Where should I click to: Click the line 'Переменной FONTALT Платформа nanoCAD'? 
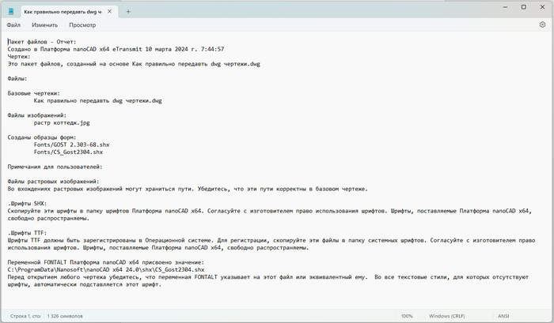click(x=106, y=262)
